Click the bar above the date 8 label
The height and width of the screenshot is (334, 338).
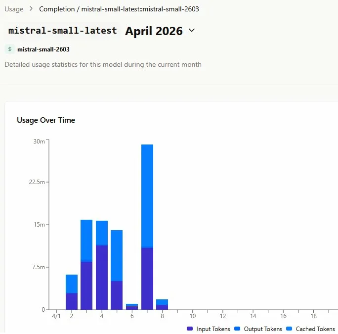[162, 304]
